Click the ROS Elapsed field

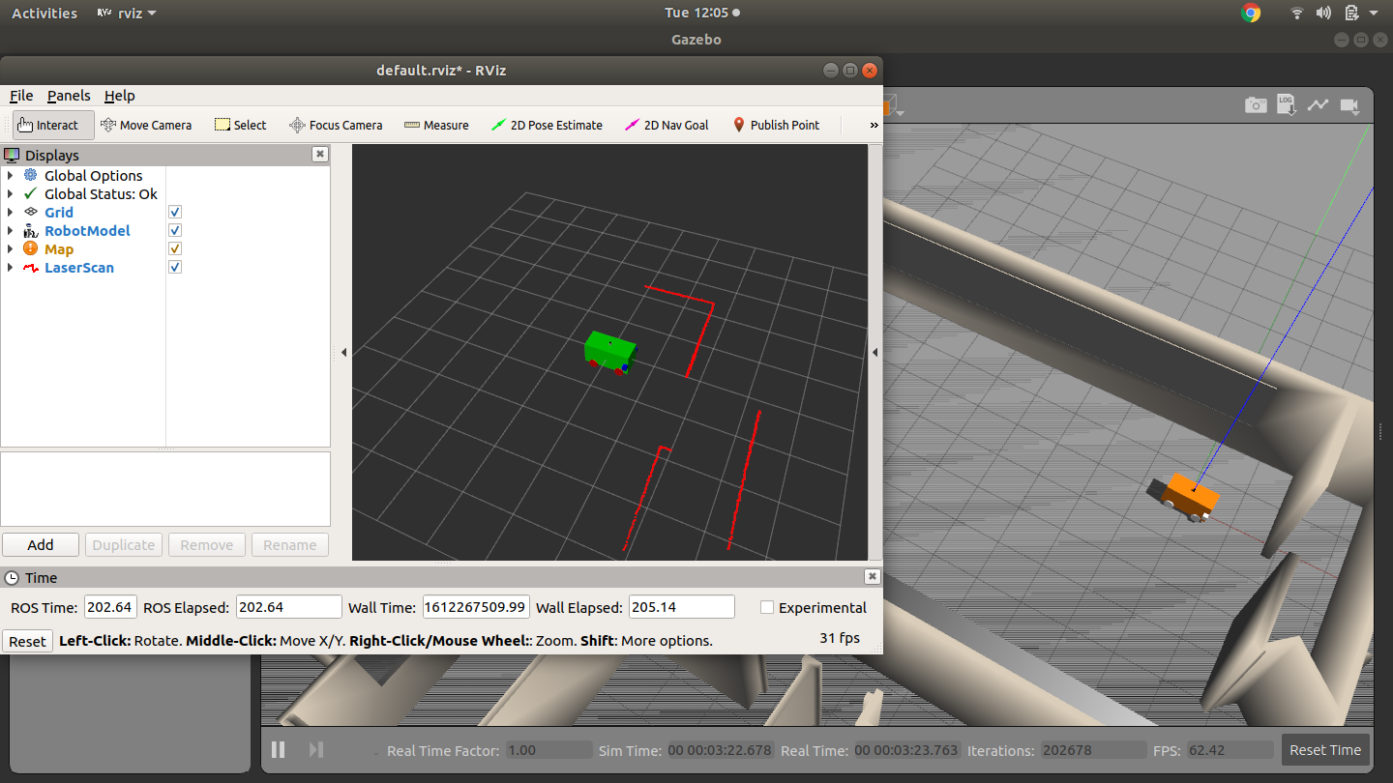click(x=288, y=607)
